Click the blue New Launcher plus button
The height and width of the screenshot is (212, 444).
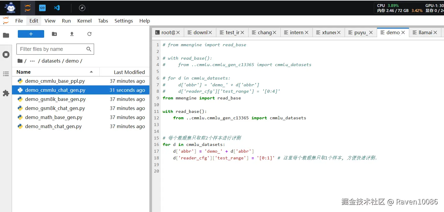coord(31,34)
